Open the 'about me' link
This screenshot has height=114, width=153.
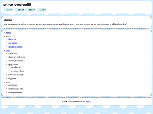12,39
